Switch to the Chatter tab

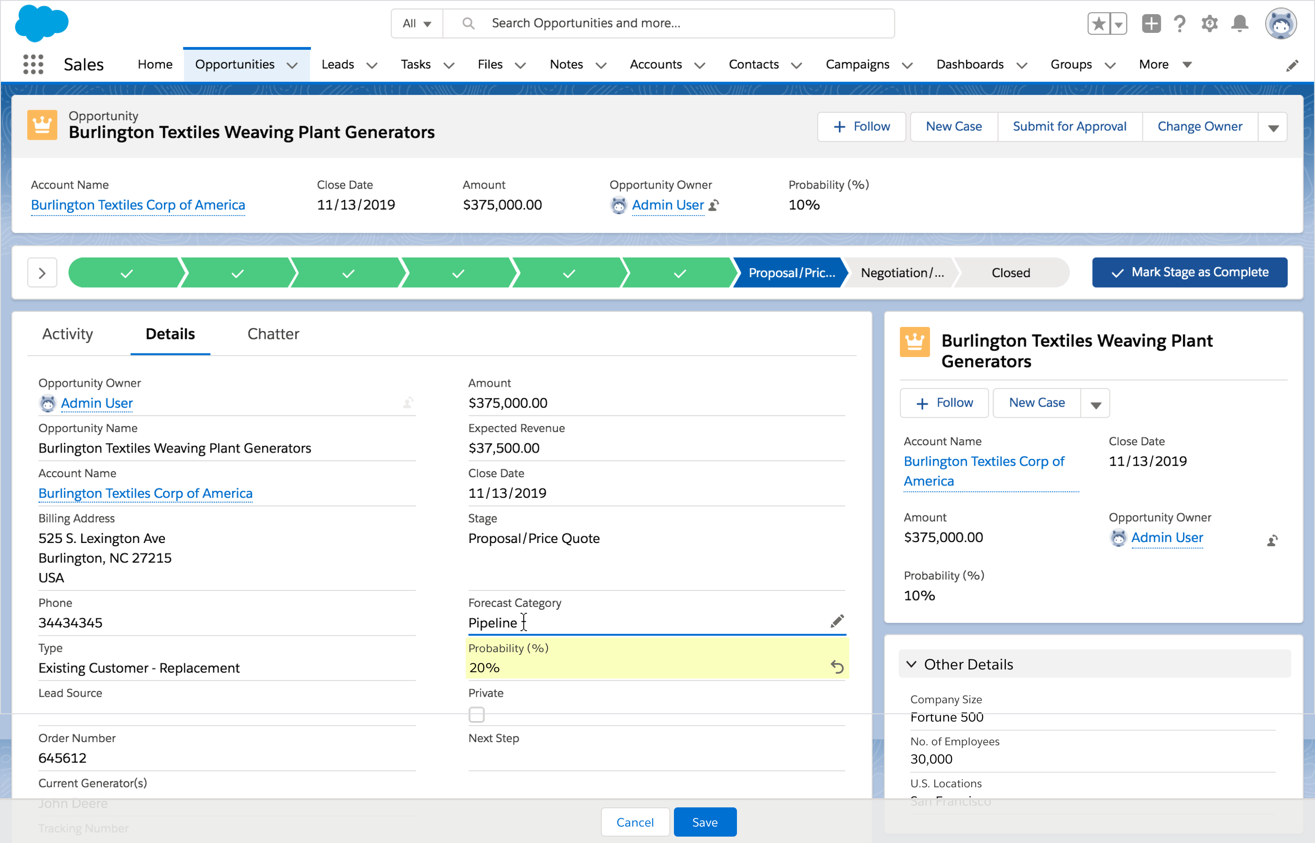click(x=273, y=334)
